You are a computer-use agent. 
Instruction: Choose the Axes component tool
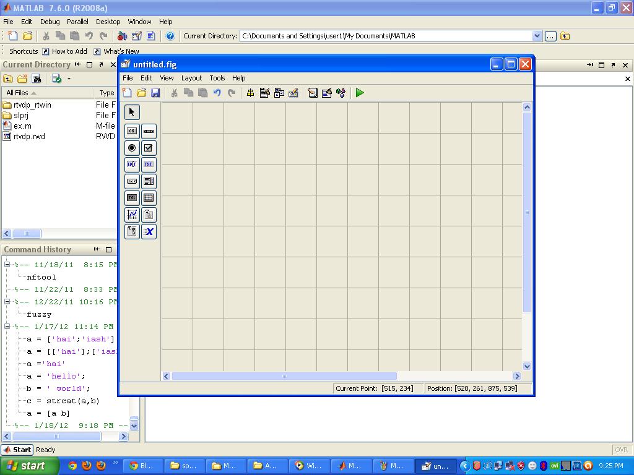(x=132, y=215)
